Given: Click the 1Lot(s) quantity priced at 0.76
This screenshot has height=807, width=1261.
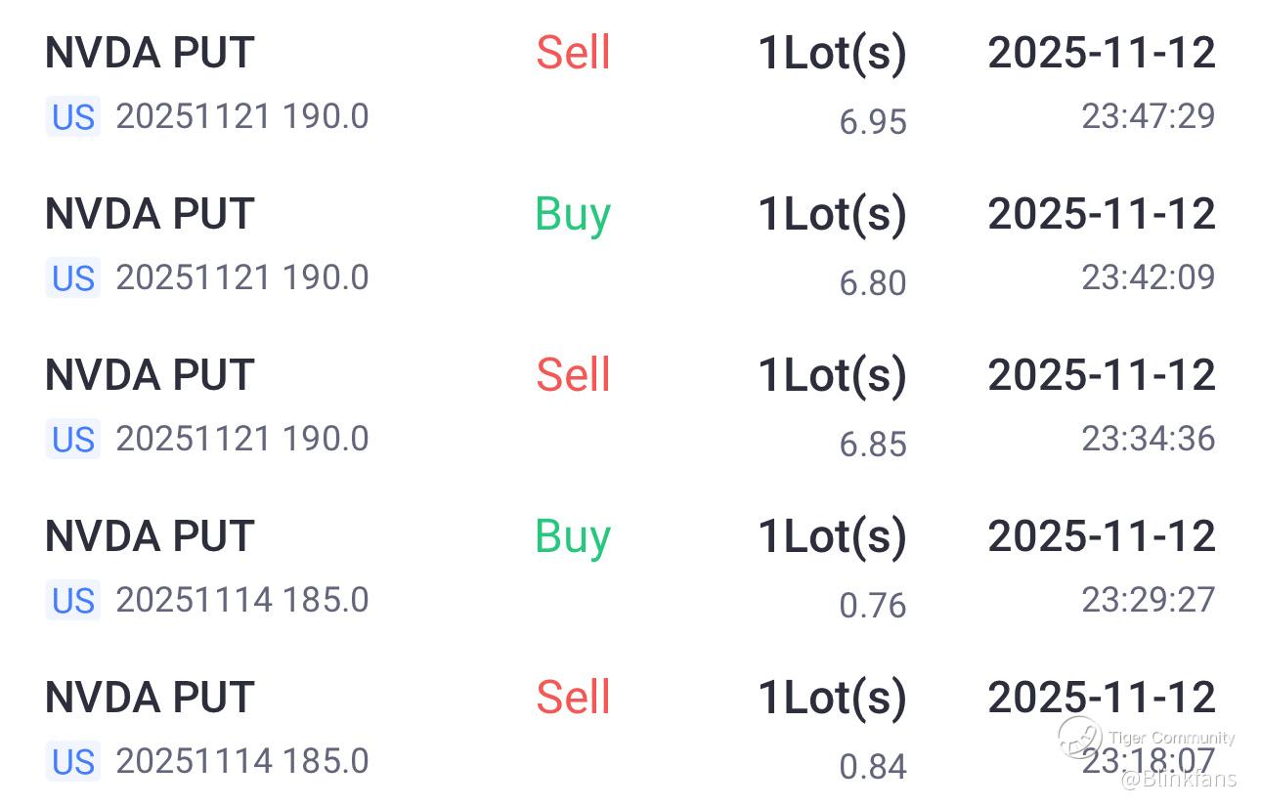Looking at the screenshot, I should [832, 536].
